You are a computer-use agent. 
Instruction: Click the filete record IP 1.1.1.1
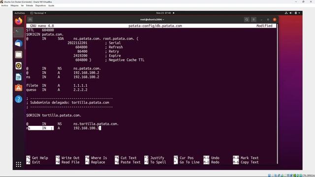point(80,86)
